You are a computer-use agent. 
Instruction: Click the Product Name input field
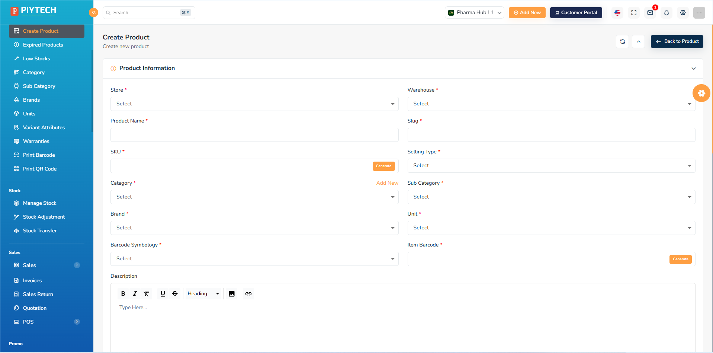tap(254, 135)
